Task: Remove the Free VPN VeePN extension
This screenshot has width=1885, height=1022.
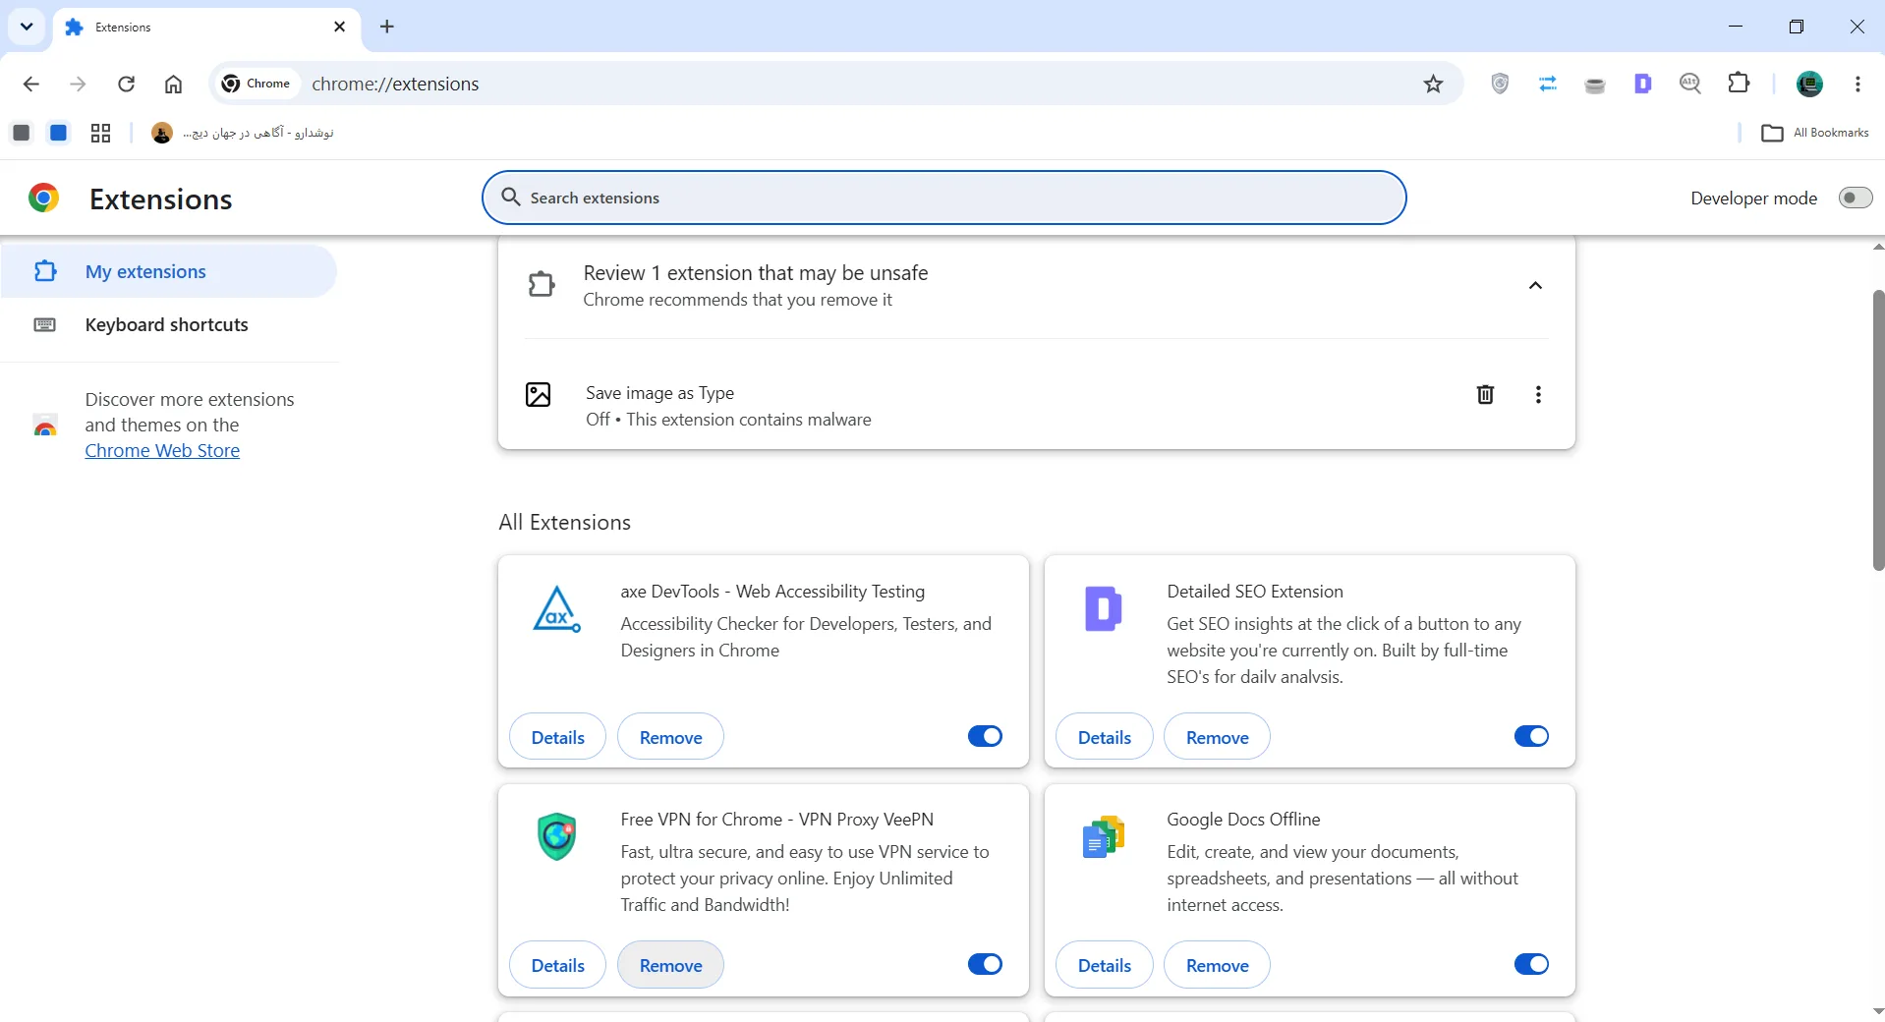Action: pyautogui.click(x=670, y=965)
